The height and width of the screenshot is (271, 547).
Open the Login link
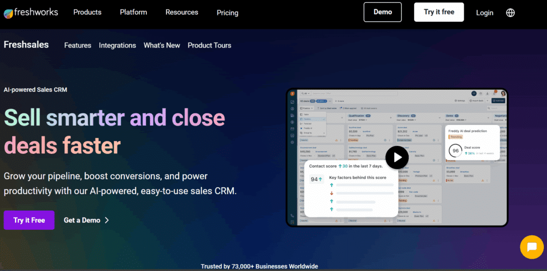tap(485, 13)
